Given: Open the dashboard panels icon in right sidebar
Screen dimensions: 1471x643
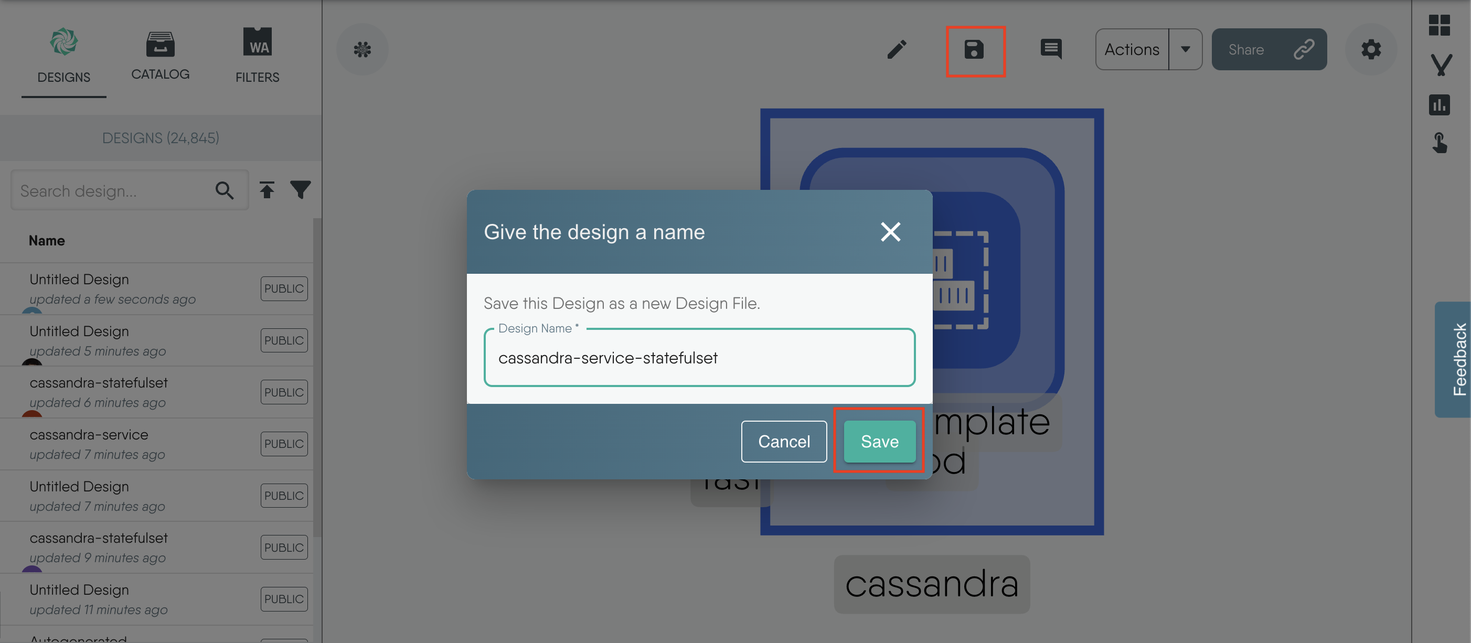Looking at the screenshot, I should (x=1440, y=25).
